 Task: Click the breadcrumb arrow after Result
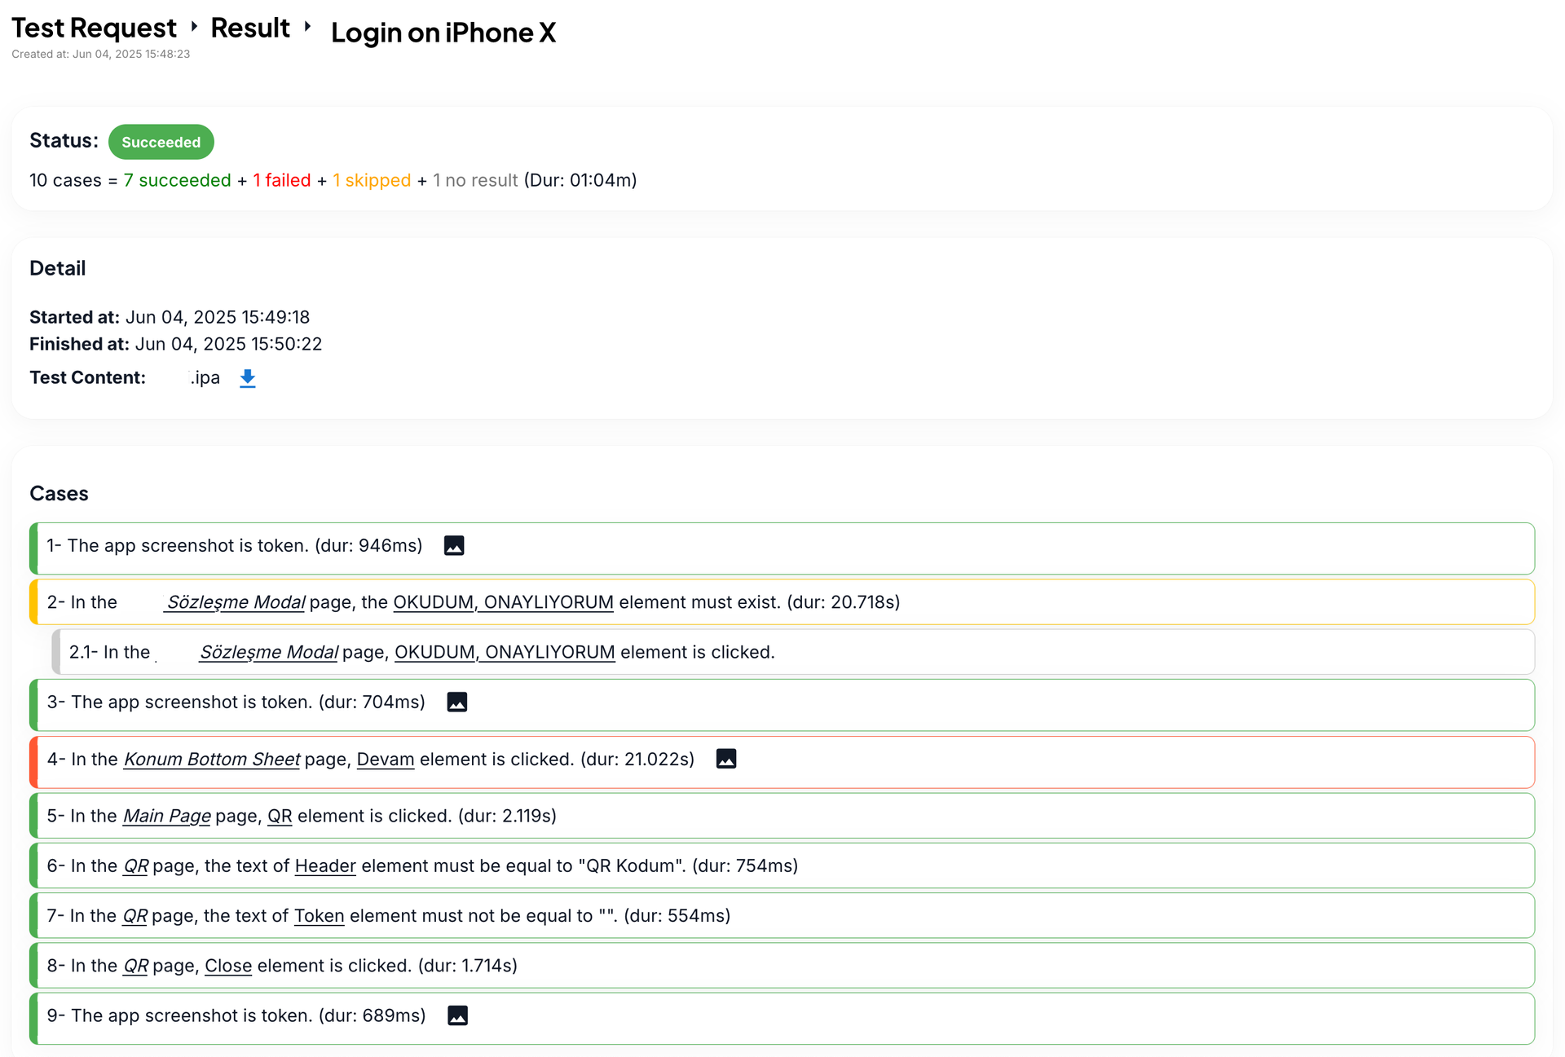tap(307, 27)
